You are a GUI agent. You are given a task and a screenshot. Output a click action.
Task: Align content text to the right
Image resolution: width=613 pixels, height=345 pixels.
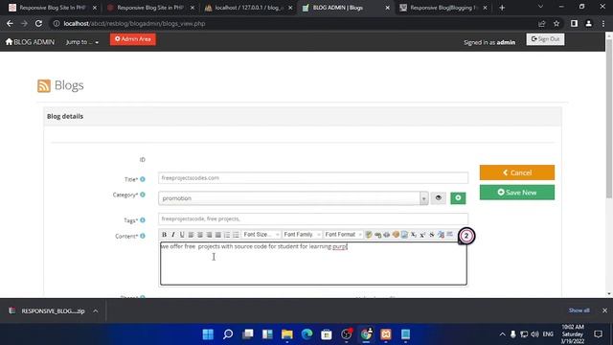tap(209, 234)
